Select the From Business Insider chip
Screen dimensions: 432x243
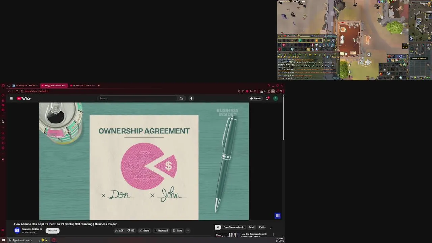point(234,227)
